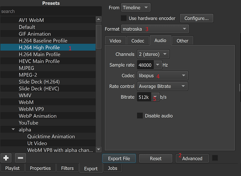Select the HEVC Main Profile preset

pyautogui.click(x=48, y=61)
